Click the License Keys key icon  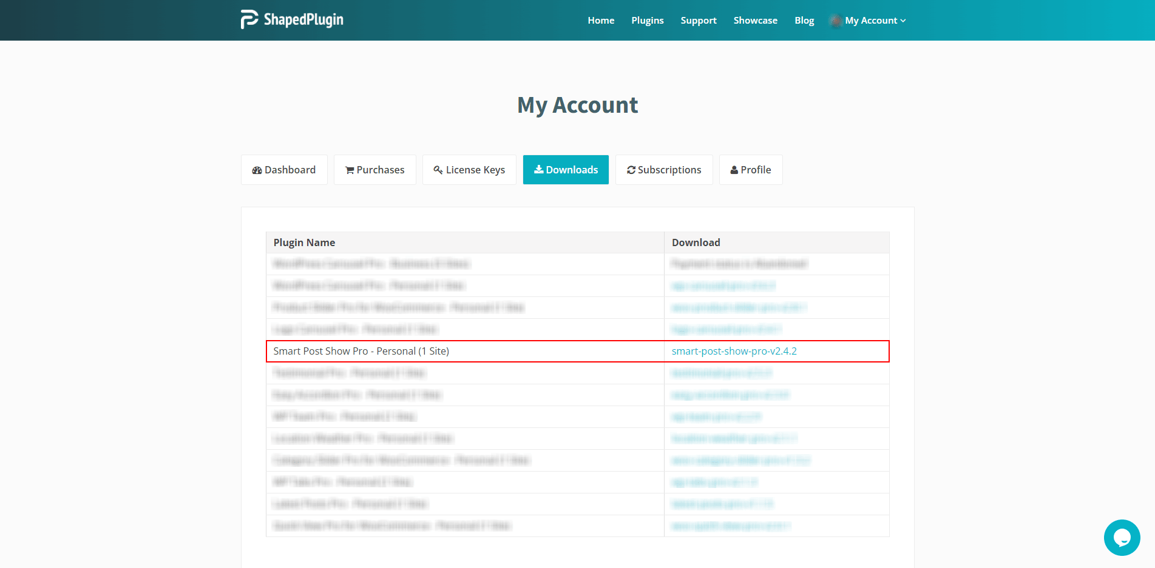[438, 170]
